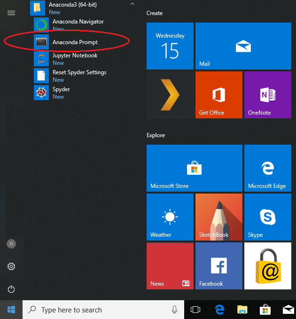This screenshot has height=319, width=296.
Task: Launch OneNote tile
Action: coord(267,94)
